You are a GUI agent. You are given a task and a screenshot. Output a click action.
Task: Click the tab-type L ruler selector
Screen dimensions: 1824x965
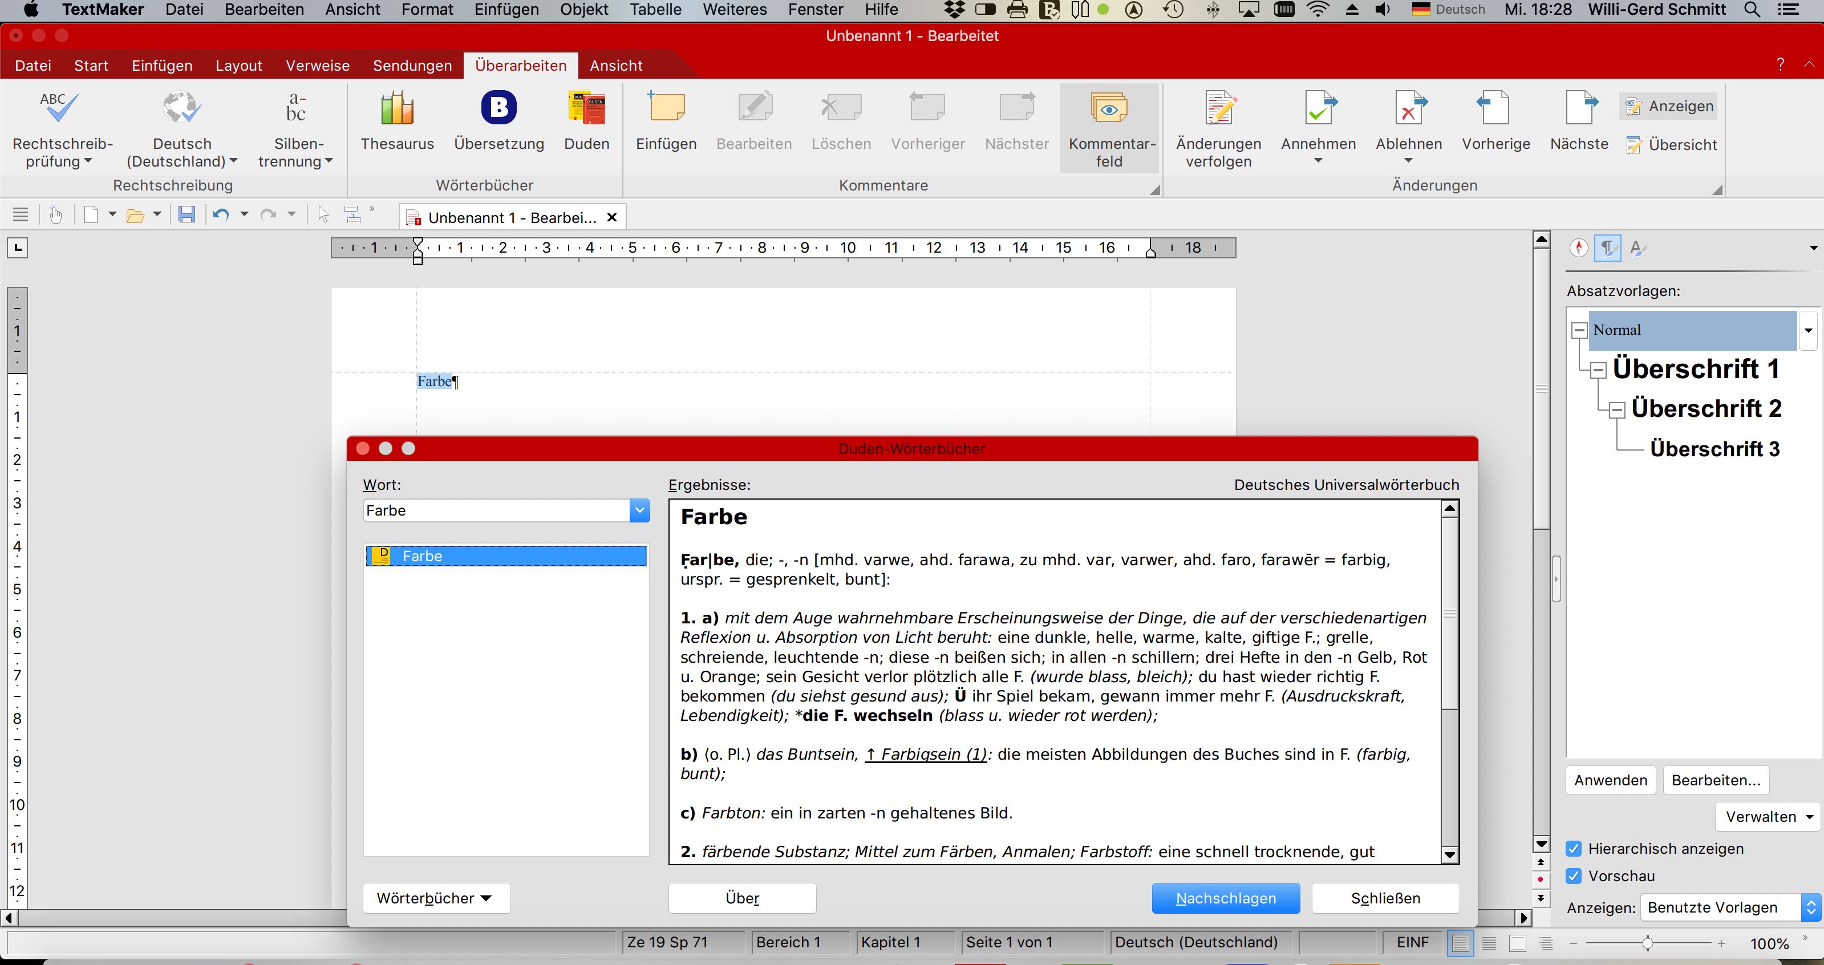(x=18, y=248)
